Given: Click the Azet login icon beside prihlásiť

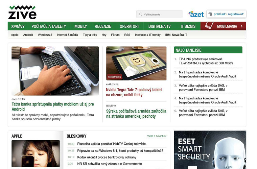Looking at the screenshot, I should click(210, 14).
